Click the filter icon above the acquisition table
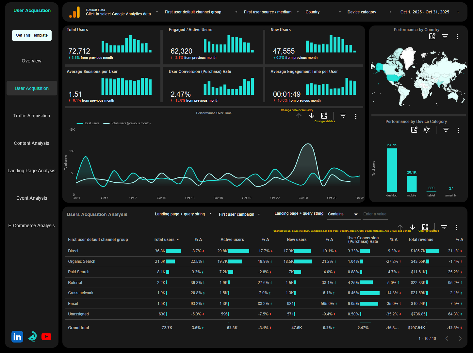The width and height of the screenshot is (473, 353). pos(444,227)
